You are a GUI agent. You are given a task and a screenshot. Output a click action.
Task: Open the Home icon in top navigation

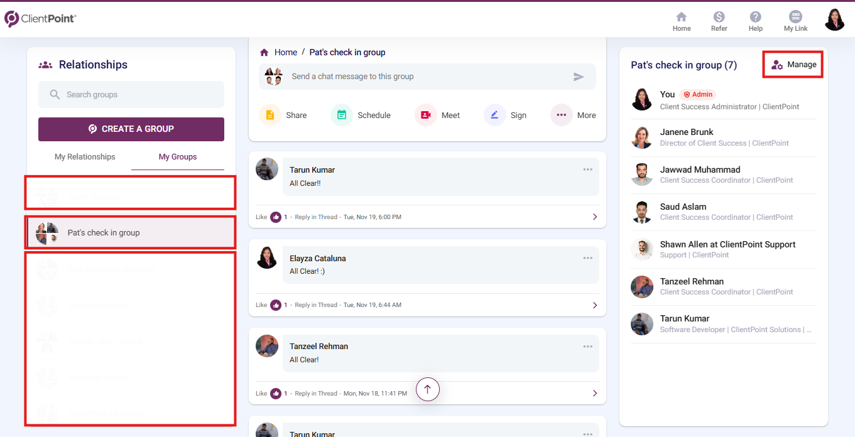(681, 17)
